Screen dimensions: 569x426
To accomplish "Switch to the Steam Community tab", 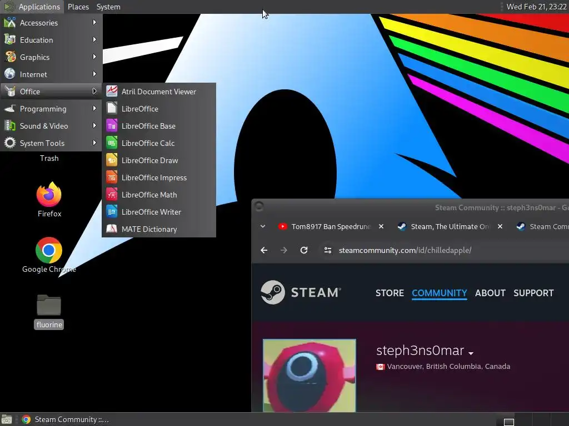I will 542,226.
